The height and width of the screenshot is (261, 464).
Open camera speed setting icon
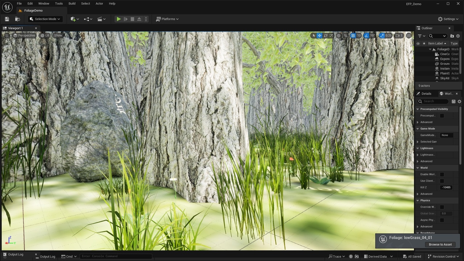[x=399, y=36]
